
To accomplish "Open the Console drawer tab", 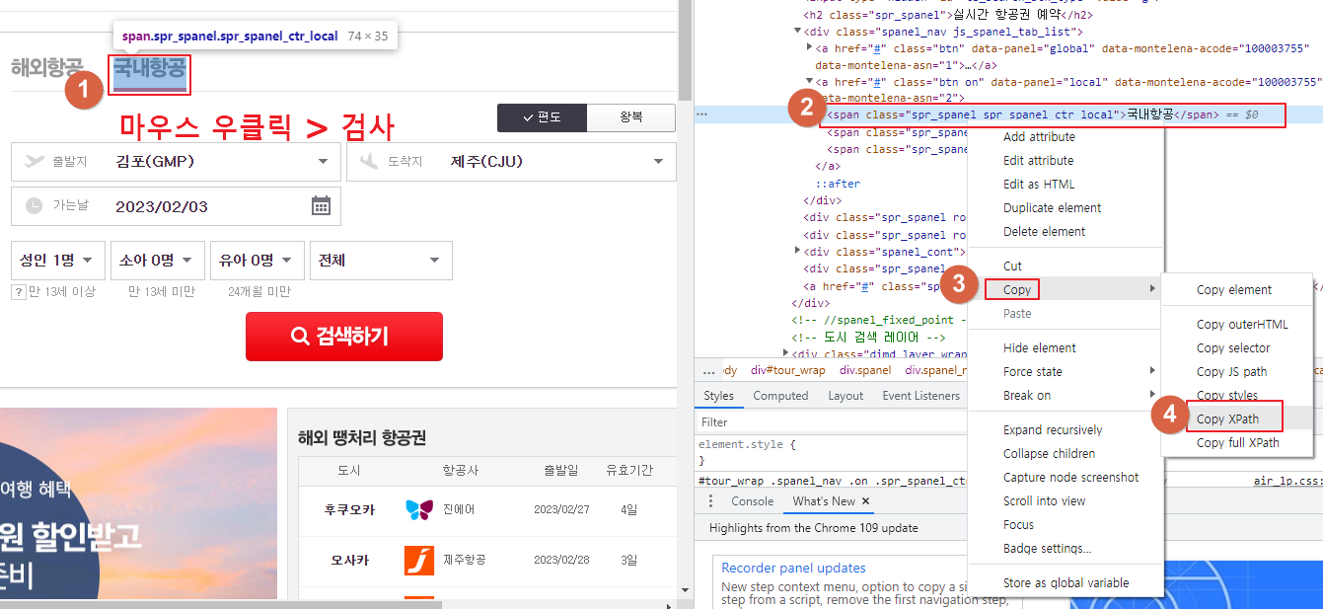I will click(752, 501).
